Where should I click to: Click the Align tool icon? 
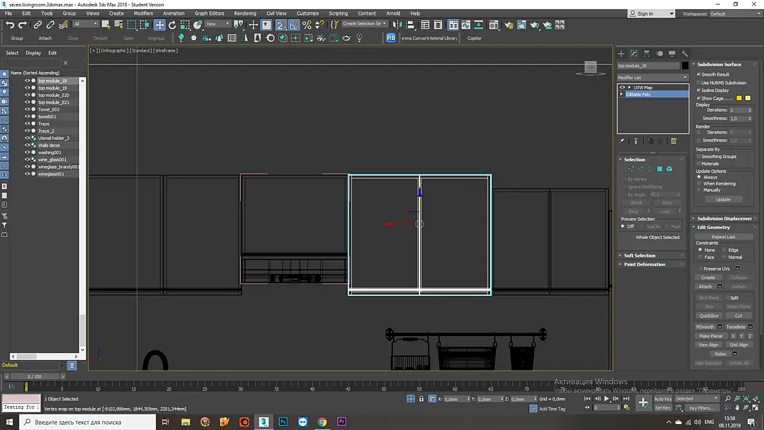click(410, 25)
